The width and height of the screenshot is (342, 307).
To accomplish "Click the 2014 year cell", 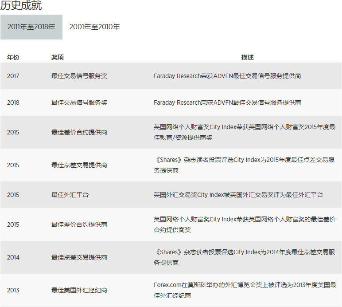I will [13, 257].
